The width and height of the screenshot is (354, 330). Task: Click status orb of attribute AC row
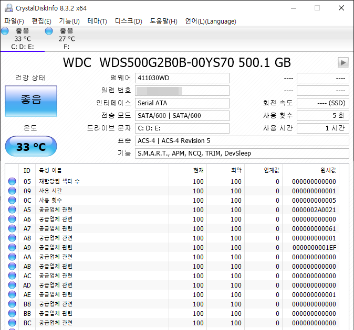click(x=12, y=276)
